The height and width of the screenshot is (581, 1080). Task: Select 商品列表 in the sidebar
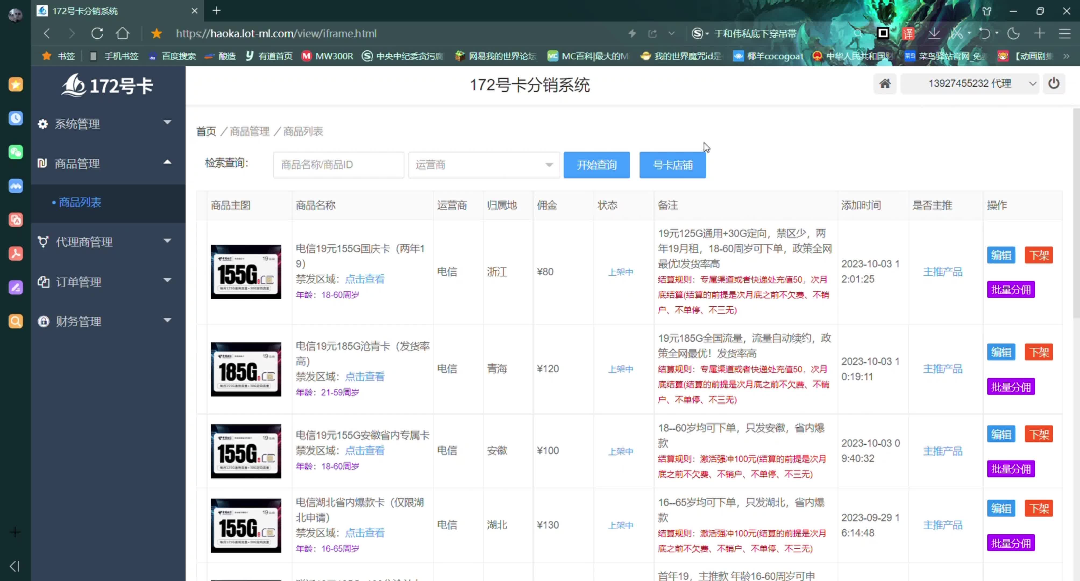[x=80, y=202]
